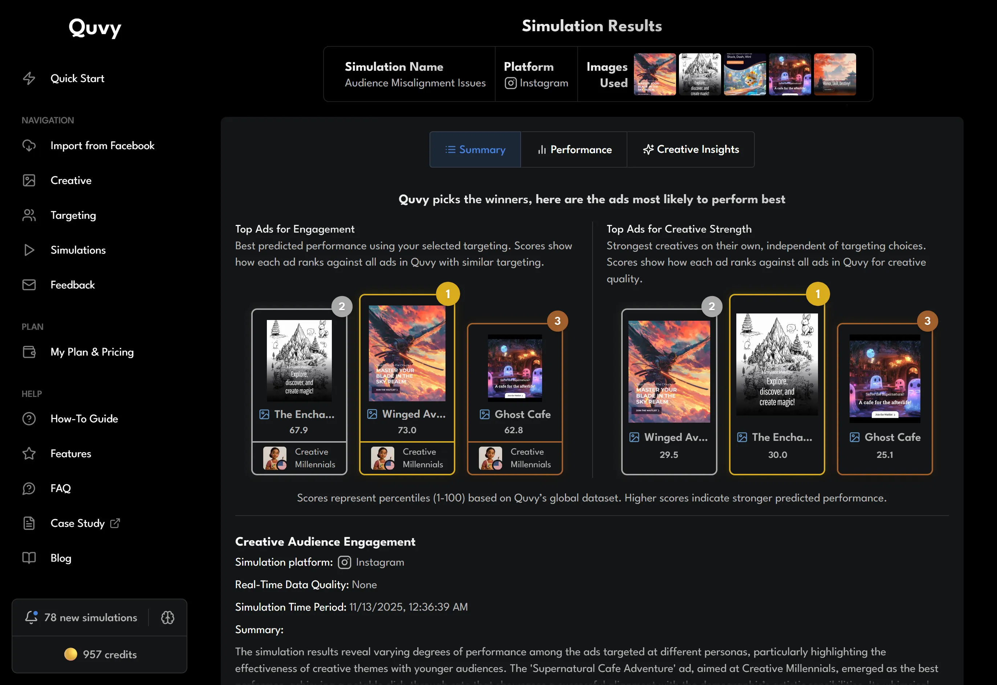
Task: Click the Quick Start lightning icon
Action: [x=29, y=78]
